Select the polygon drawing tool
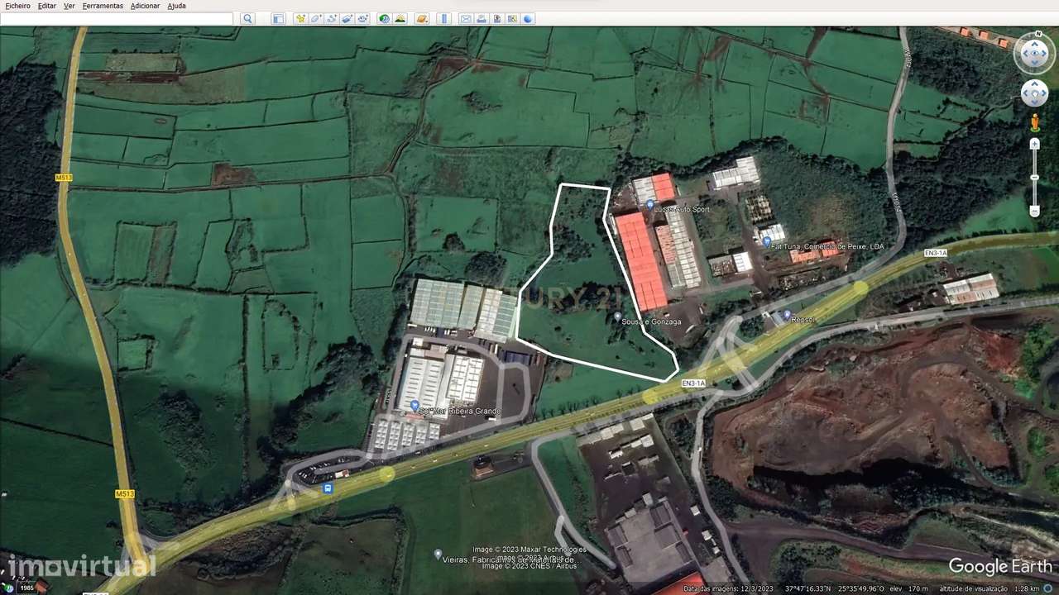 tap(315, 18)
